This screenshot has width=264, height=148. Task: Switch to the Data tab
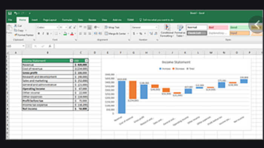80,20
